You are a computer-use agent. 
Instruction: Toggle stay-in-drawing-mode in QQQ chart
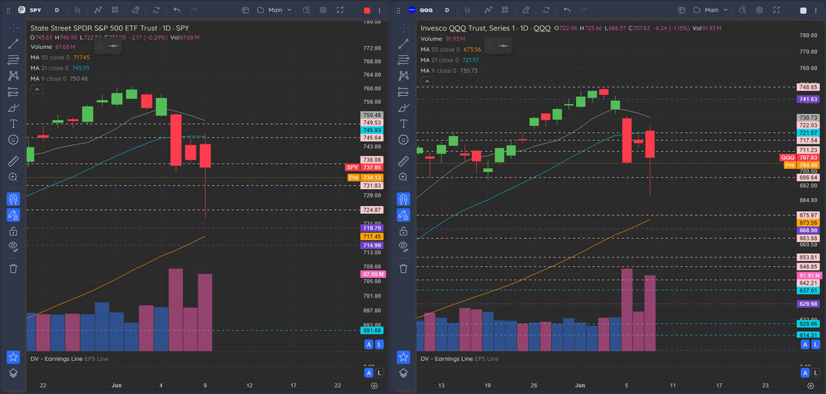click(404, 215)
